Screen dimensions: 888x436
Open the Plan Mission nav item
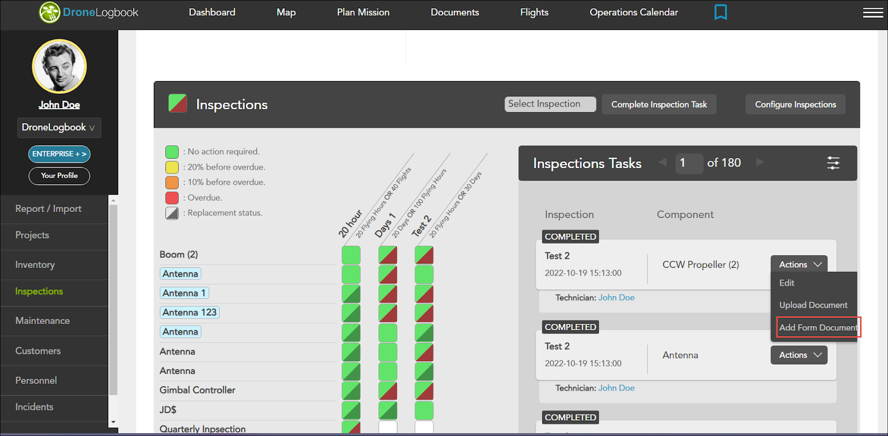(x=363, y=12)
